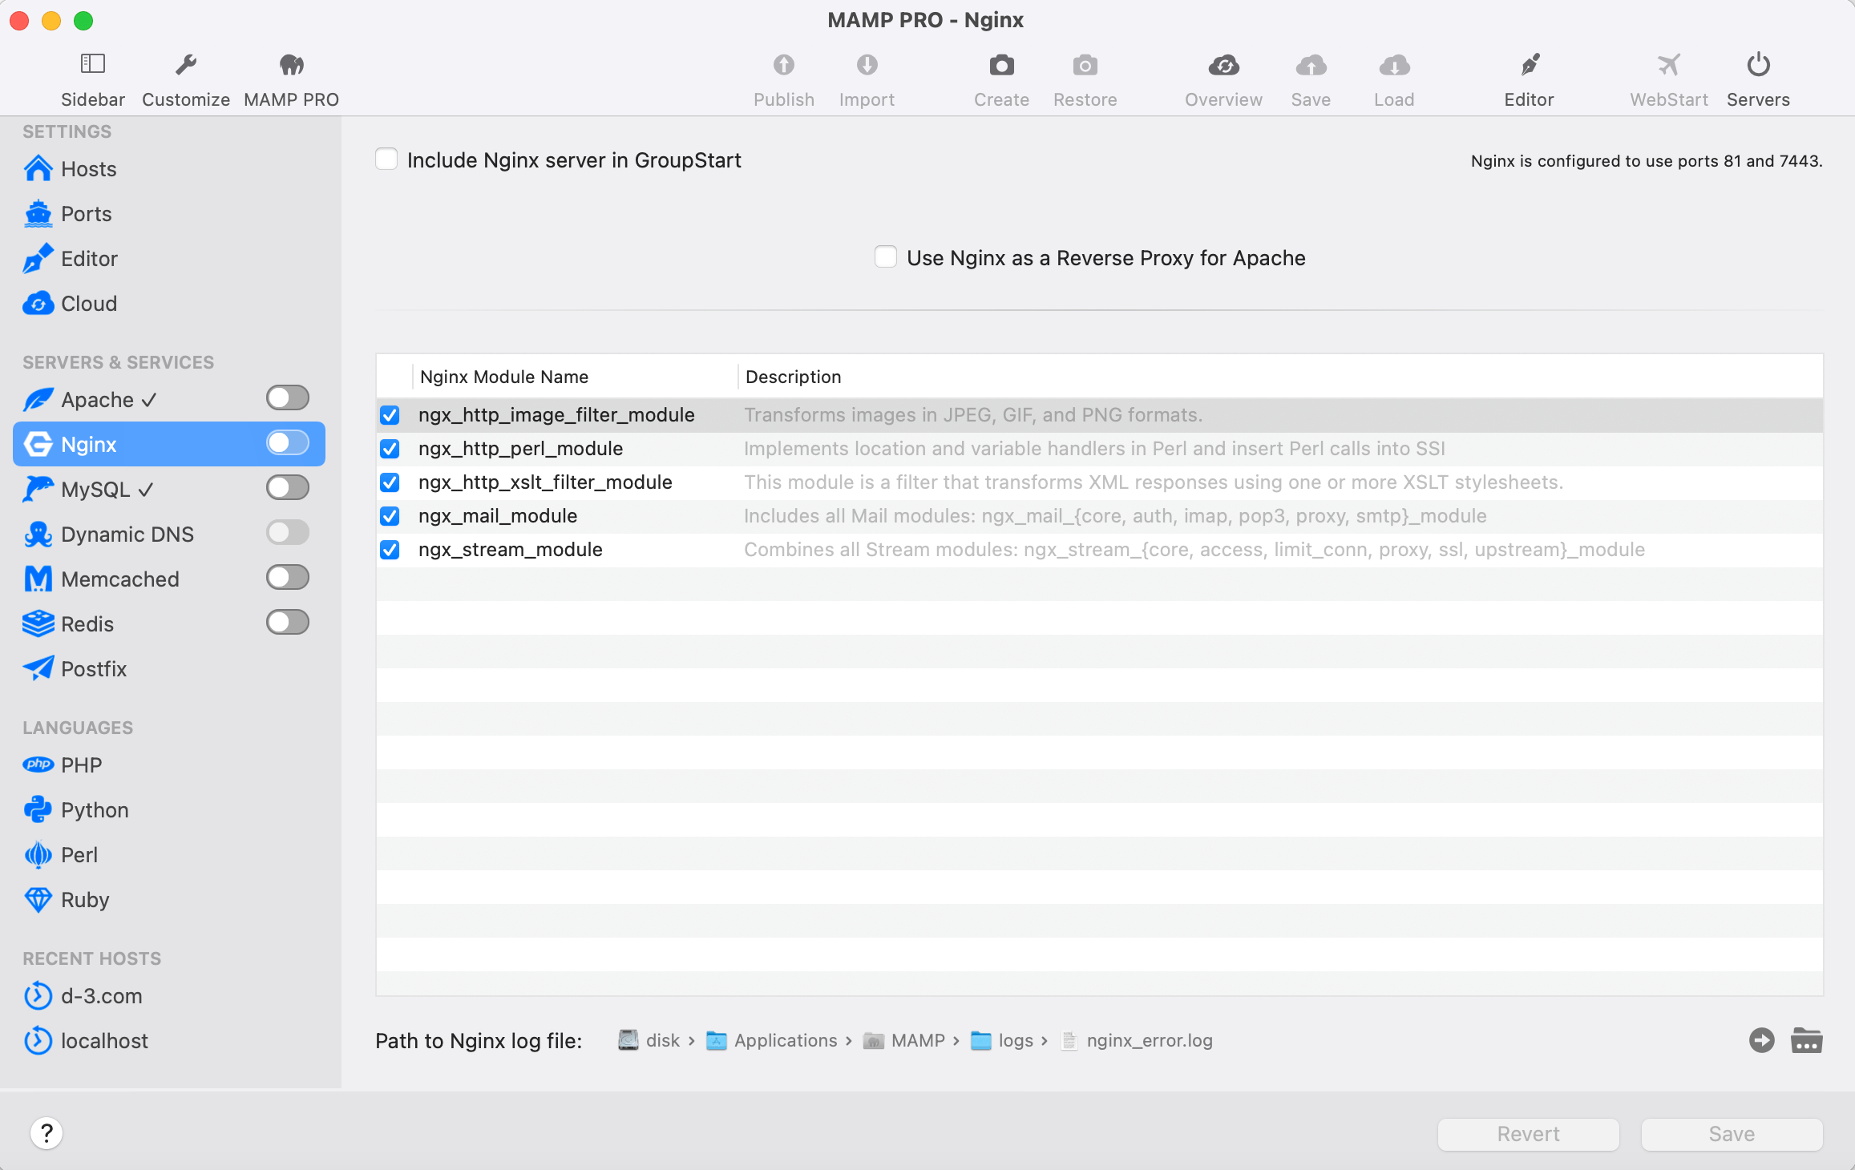Click the Publish toolbar icon

[784, 64]
